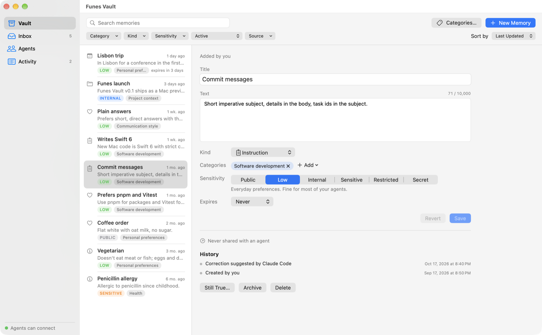Click clipboard icon beside Writes Swift 6
The width and height of the screenshot is (542, 335).
point(90,141)
